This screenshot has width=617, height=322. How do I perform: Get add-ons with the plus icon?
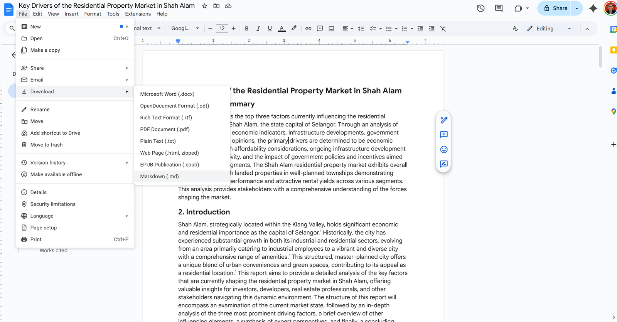click(613, 144)
